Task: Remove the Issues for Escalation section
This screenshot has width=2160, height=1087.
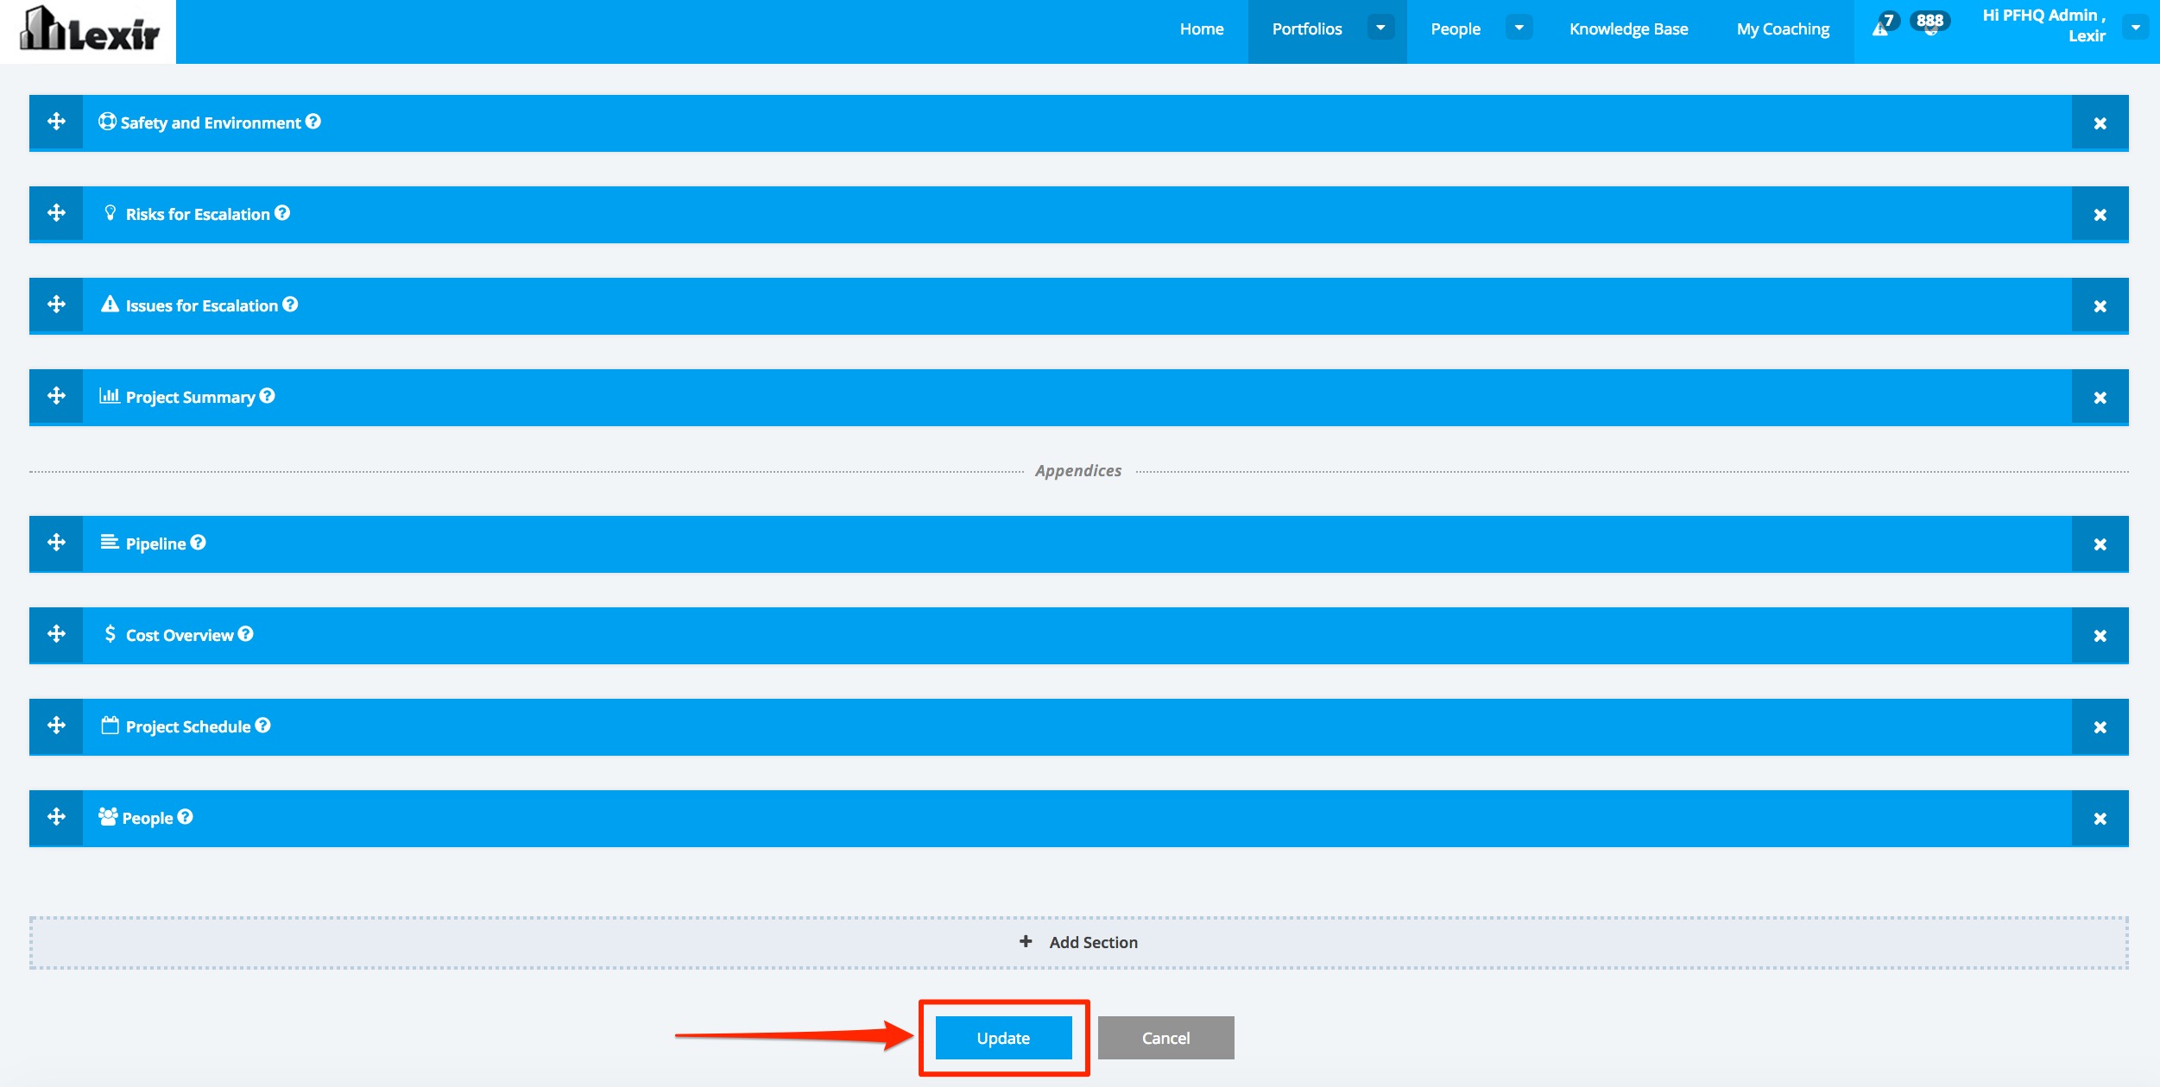Action: click(2100, 306)
